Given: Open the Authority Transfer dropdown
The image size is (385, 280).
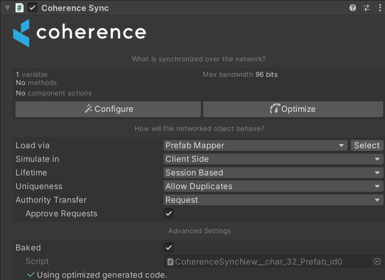Looking at the screenshot, I should click(273, 200).
